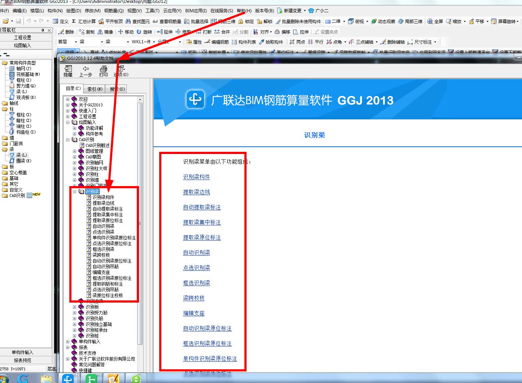Select the 延伸 tool
Image resolution: width=522 pixels, height=383 pixels.
(x=165, y=32)
